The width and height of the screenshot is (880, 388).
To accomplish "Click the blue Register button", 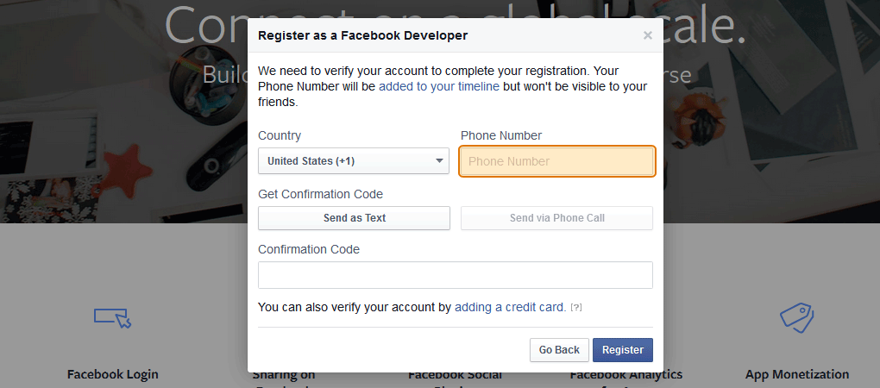I will point(622,350).
